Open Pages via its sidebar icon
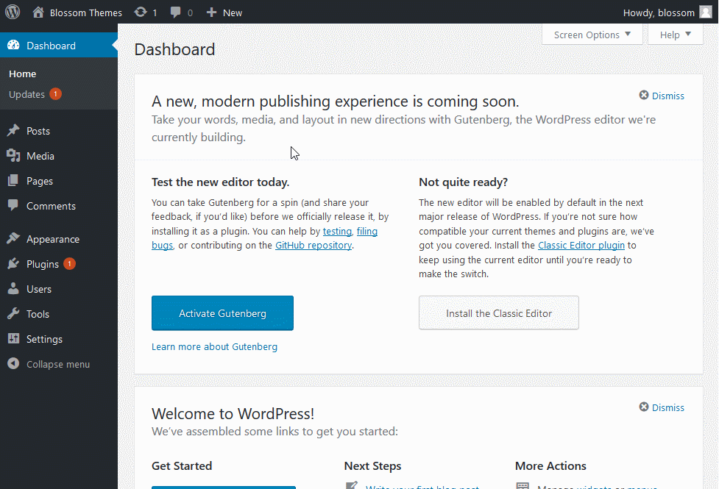The height and width of the screenshot is (489, 719). pos(13,181)
